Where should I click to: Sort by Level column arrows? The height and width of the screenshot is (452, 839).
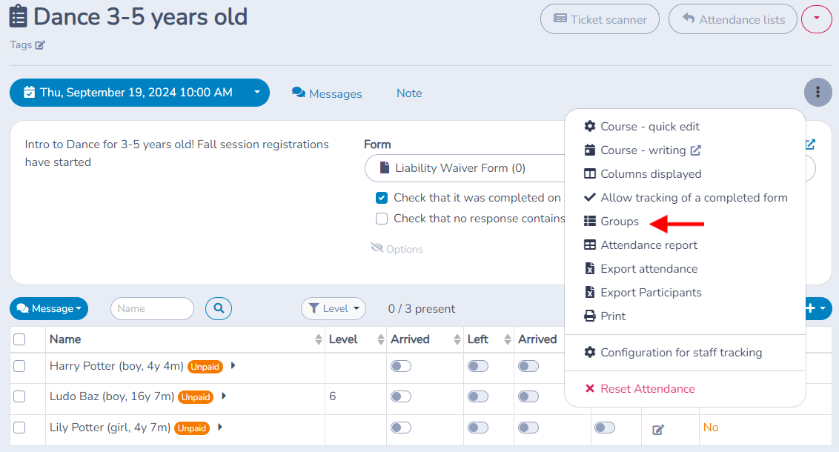(380, 339)
